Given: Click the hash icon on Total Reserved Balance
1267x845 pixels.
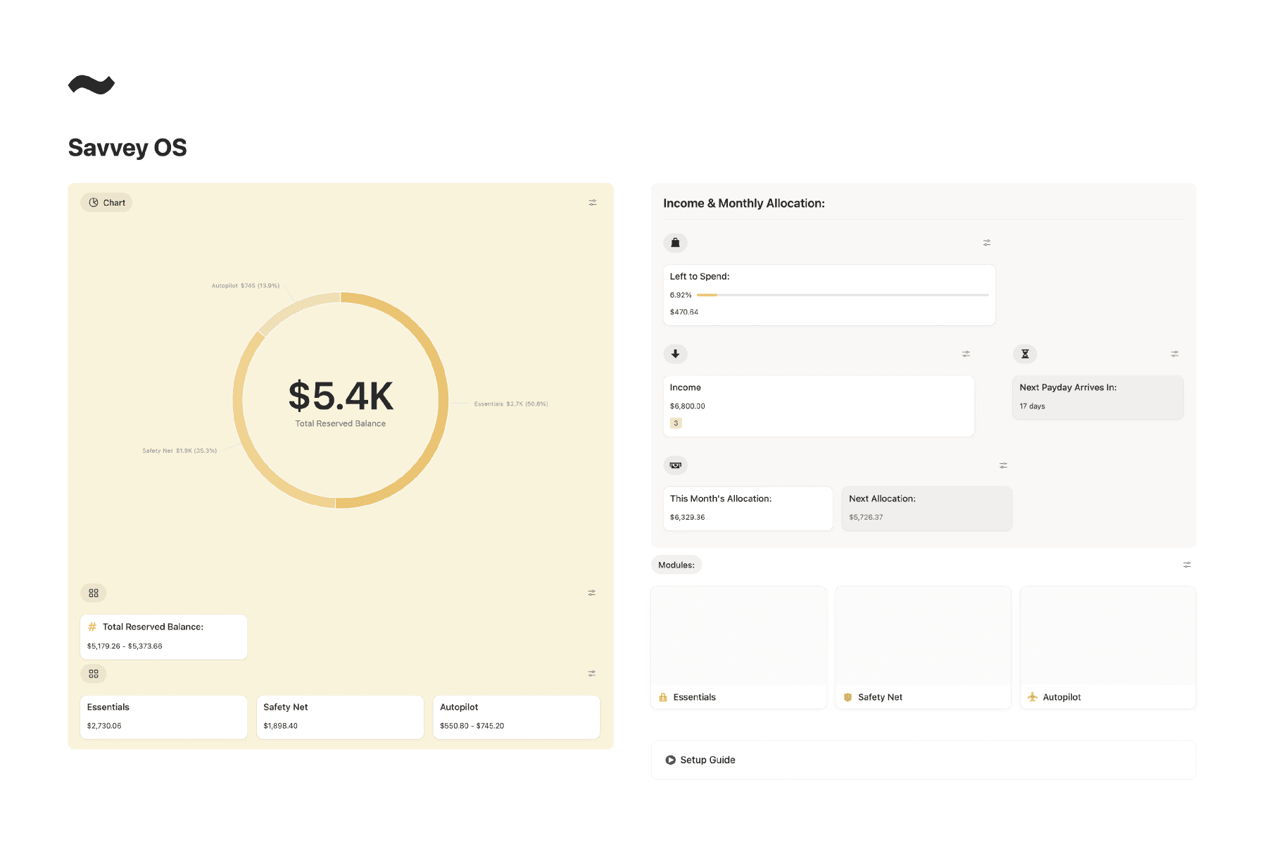Looking at the screenshot, I should [92, 627].
